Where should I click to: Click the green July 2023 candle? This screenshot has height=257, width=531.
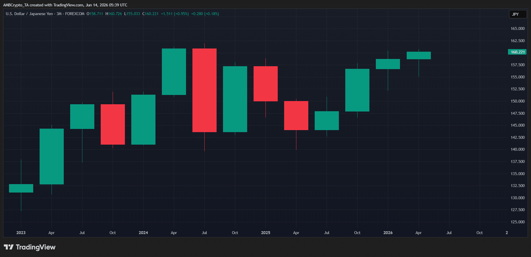point(82,116)
